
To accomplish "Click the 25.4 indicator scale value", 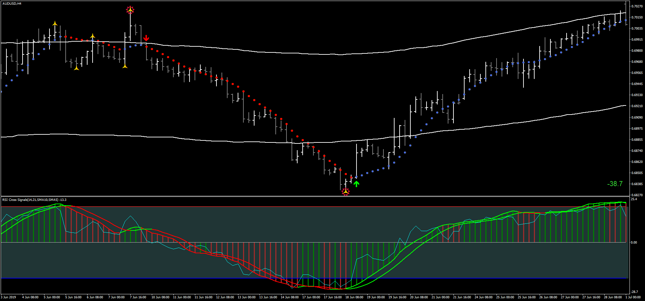I will (x=634, y=199).
